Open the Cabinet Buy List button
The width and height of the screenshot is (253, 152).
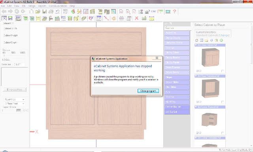[x=177, y=107]
